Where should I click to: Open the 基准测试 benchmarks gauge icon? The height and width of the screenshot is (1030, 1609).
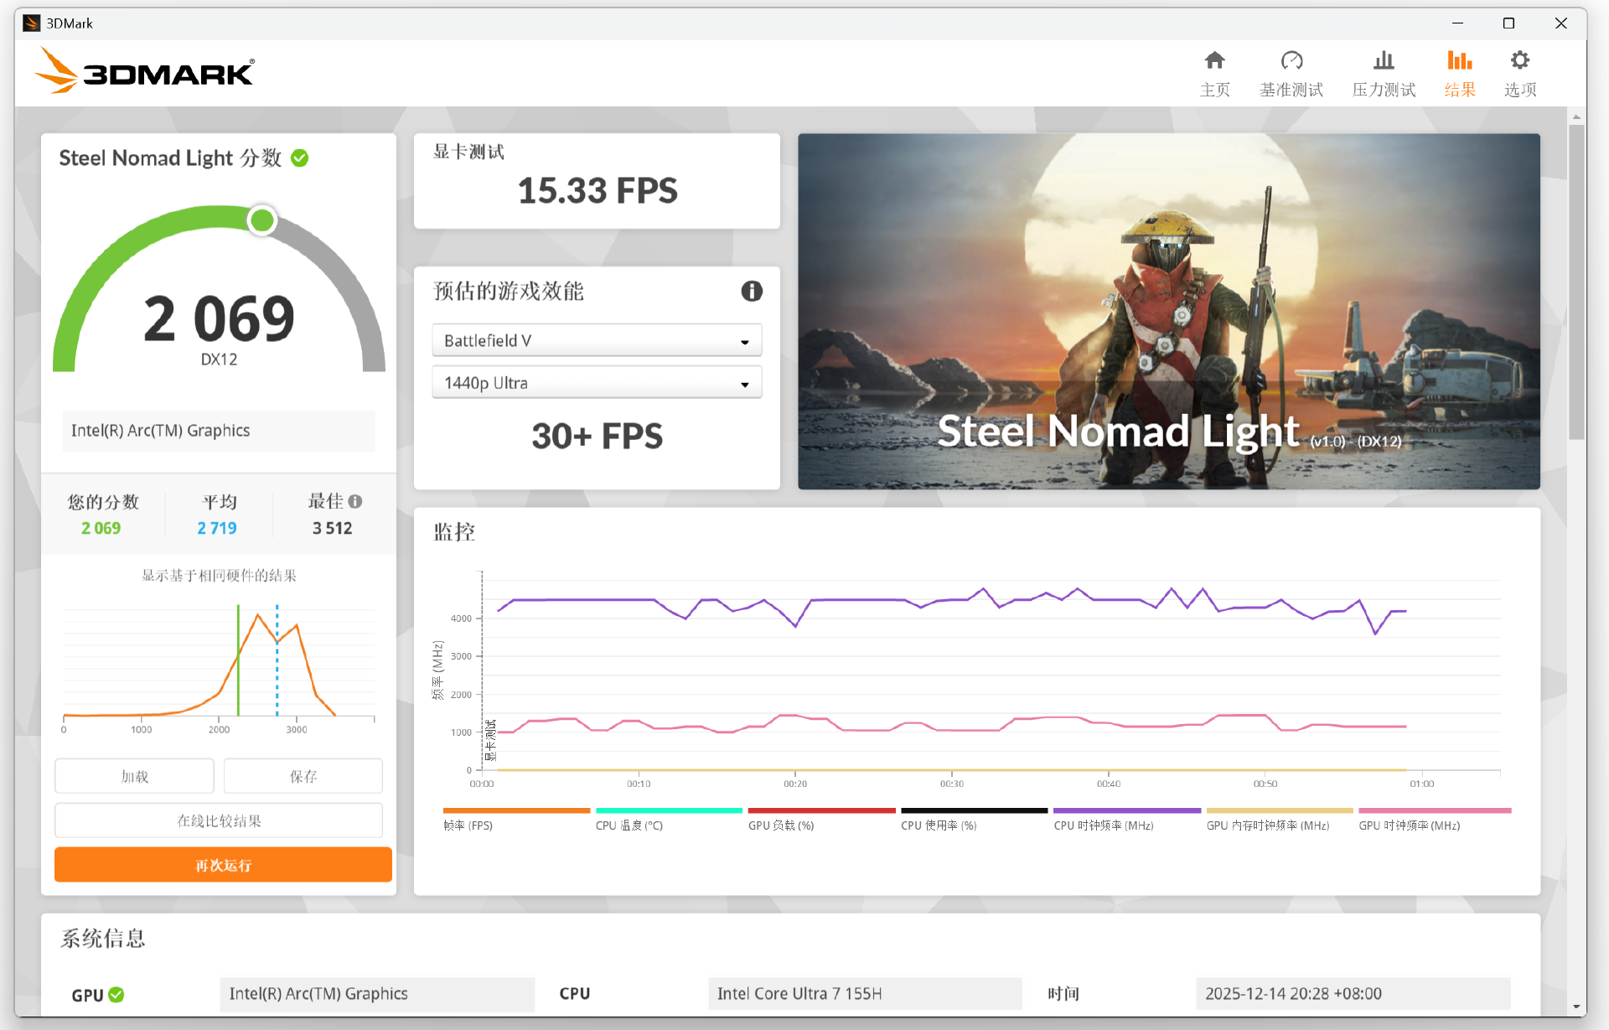(1291, 61)
